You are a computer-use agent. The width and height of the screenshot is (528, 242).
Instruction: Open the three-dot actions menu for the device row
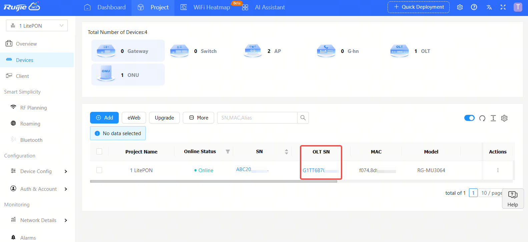[498, 170]
